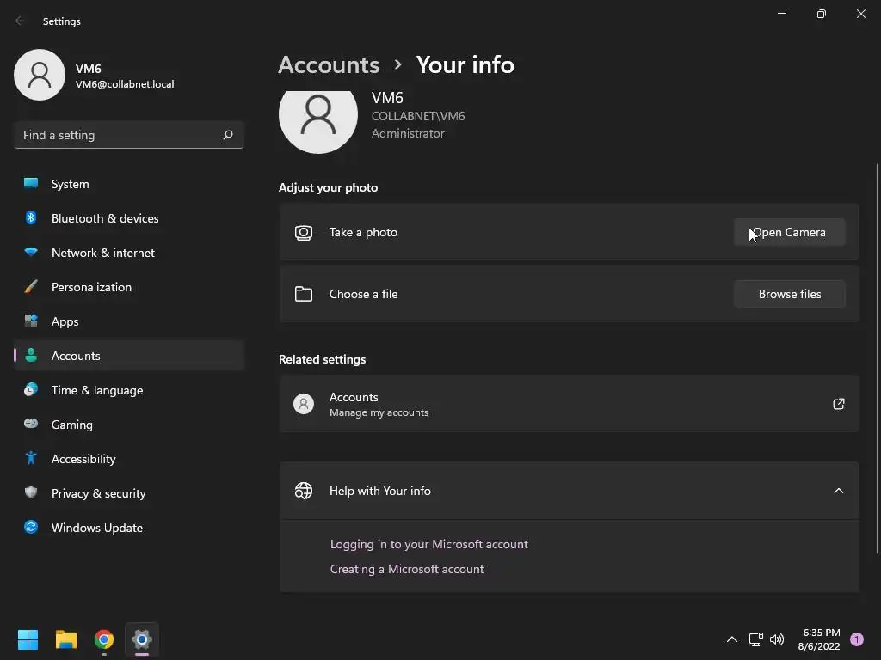Screen dimensions: 881x660
Task: Go to Apps settings page
Action: pyautogui.click(x=65, y=321)
